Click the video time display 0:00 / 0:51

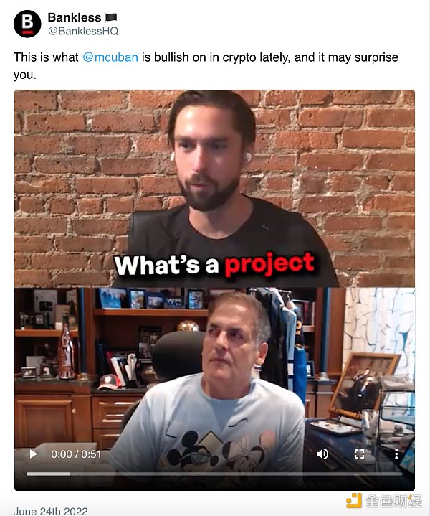pos(76,454)
